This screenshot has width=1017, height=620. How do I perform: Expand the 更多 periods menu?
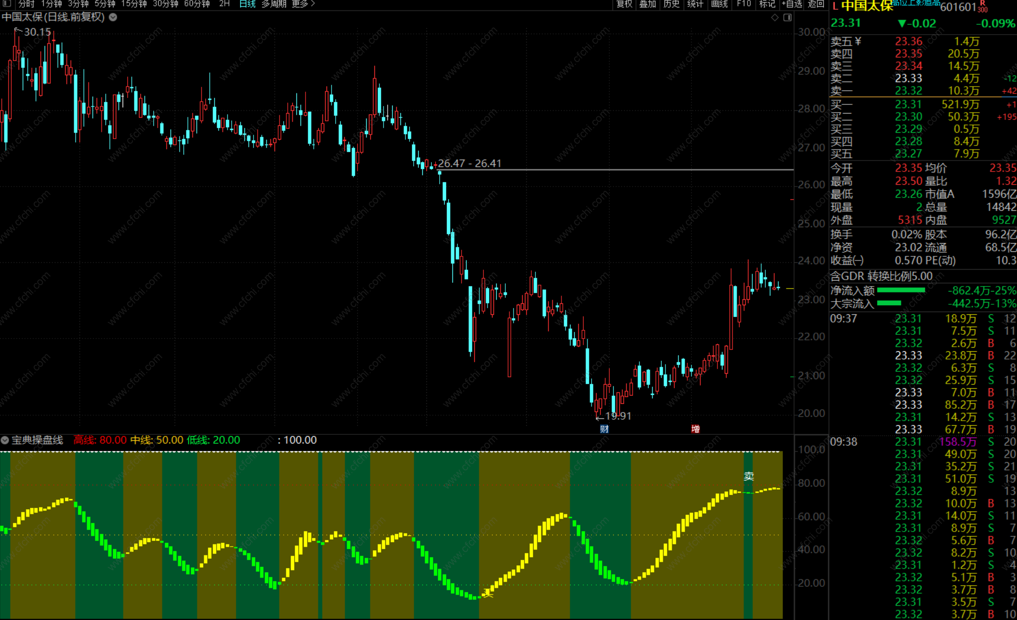303,4
